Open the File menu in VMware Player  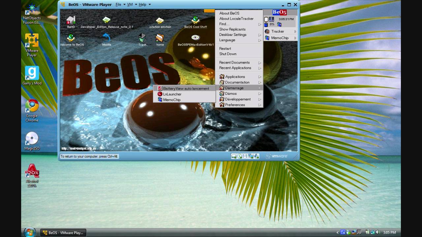[118, 5]
